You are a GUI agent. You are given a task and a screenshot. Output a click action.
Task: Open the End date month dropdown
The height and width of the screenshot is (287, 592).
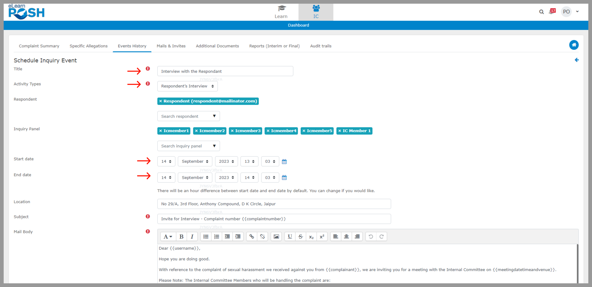tap(195, 177)
